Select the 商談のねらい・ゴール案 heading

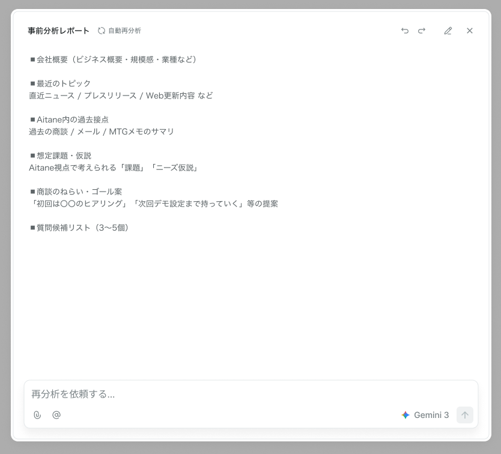click(x=76, y=192)
